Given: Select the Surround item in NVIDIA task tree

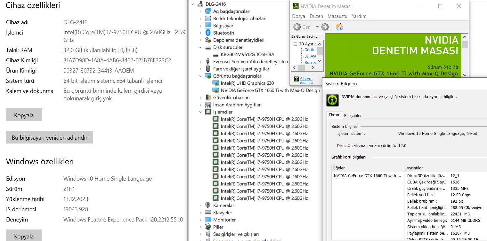Looking at the screenshot, I should point(310,62).
